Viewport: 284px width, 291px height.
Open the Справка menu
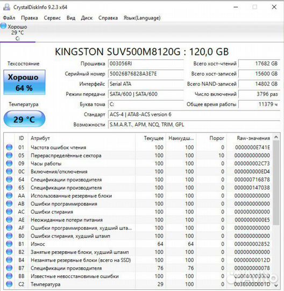108,18
